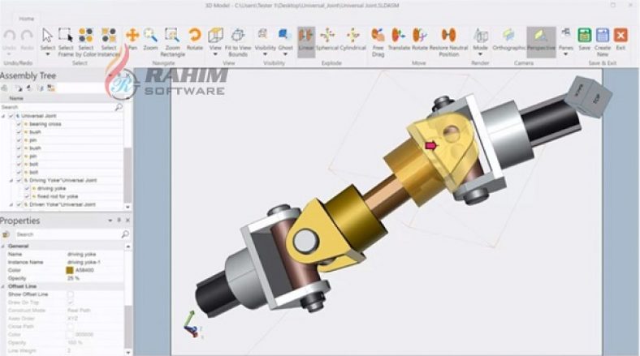
Task: Click the Undo arrow icon
Action: [x=9, y=36]
